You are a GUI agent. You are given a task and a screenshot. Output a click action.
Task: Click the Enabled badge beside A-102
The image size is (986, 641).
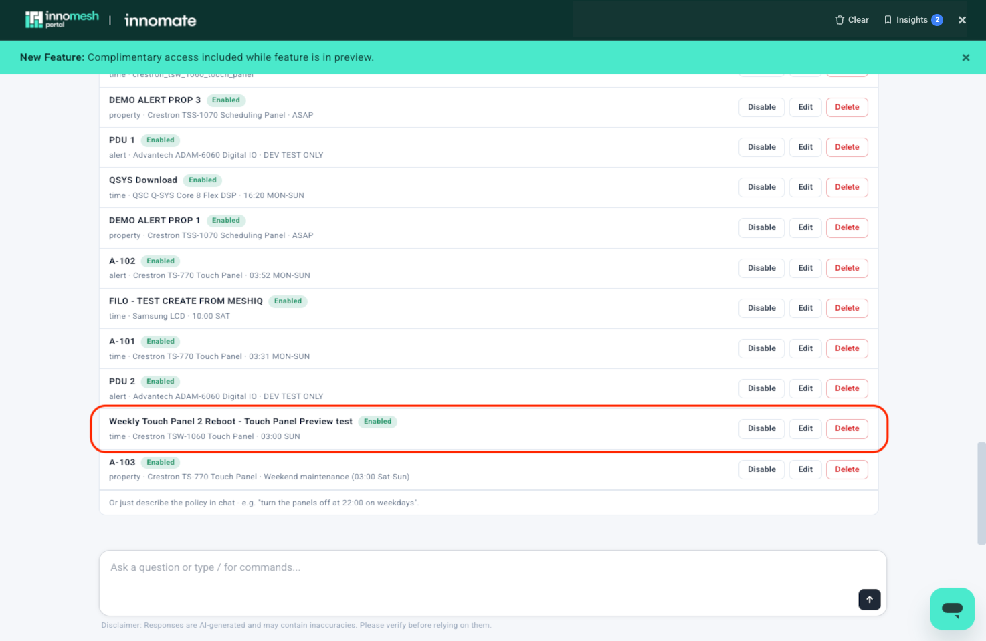(161, 261)
